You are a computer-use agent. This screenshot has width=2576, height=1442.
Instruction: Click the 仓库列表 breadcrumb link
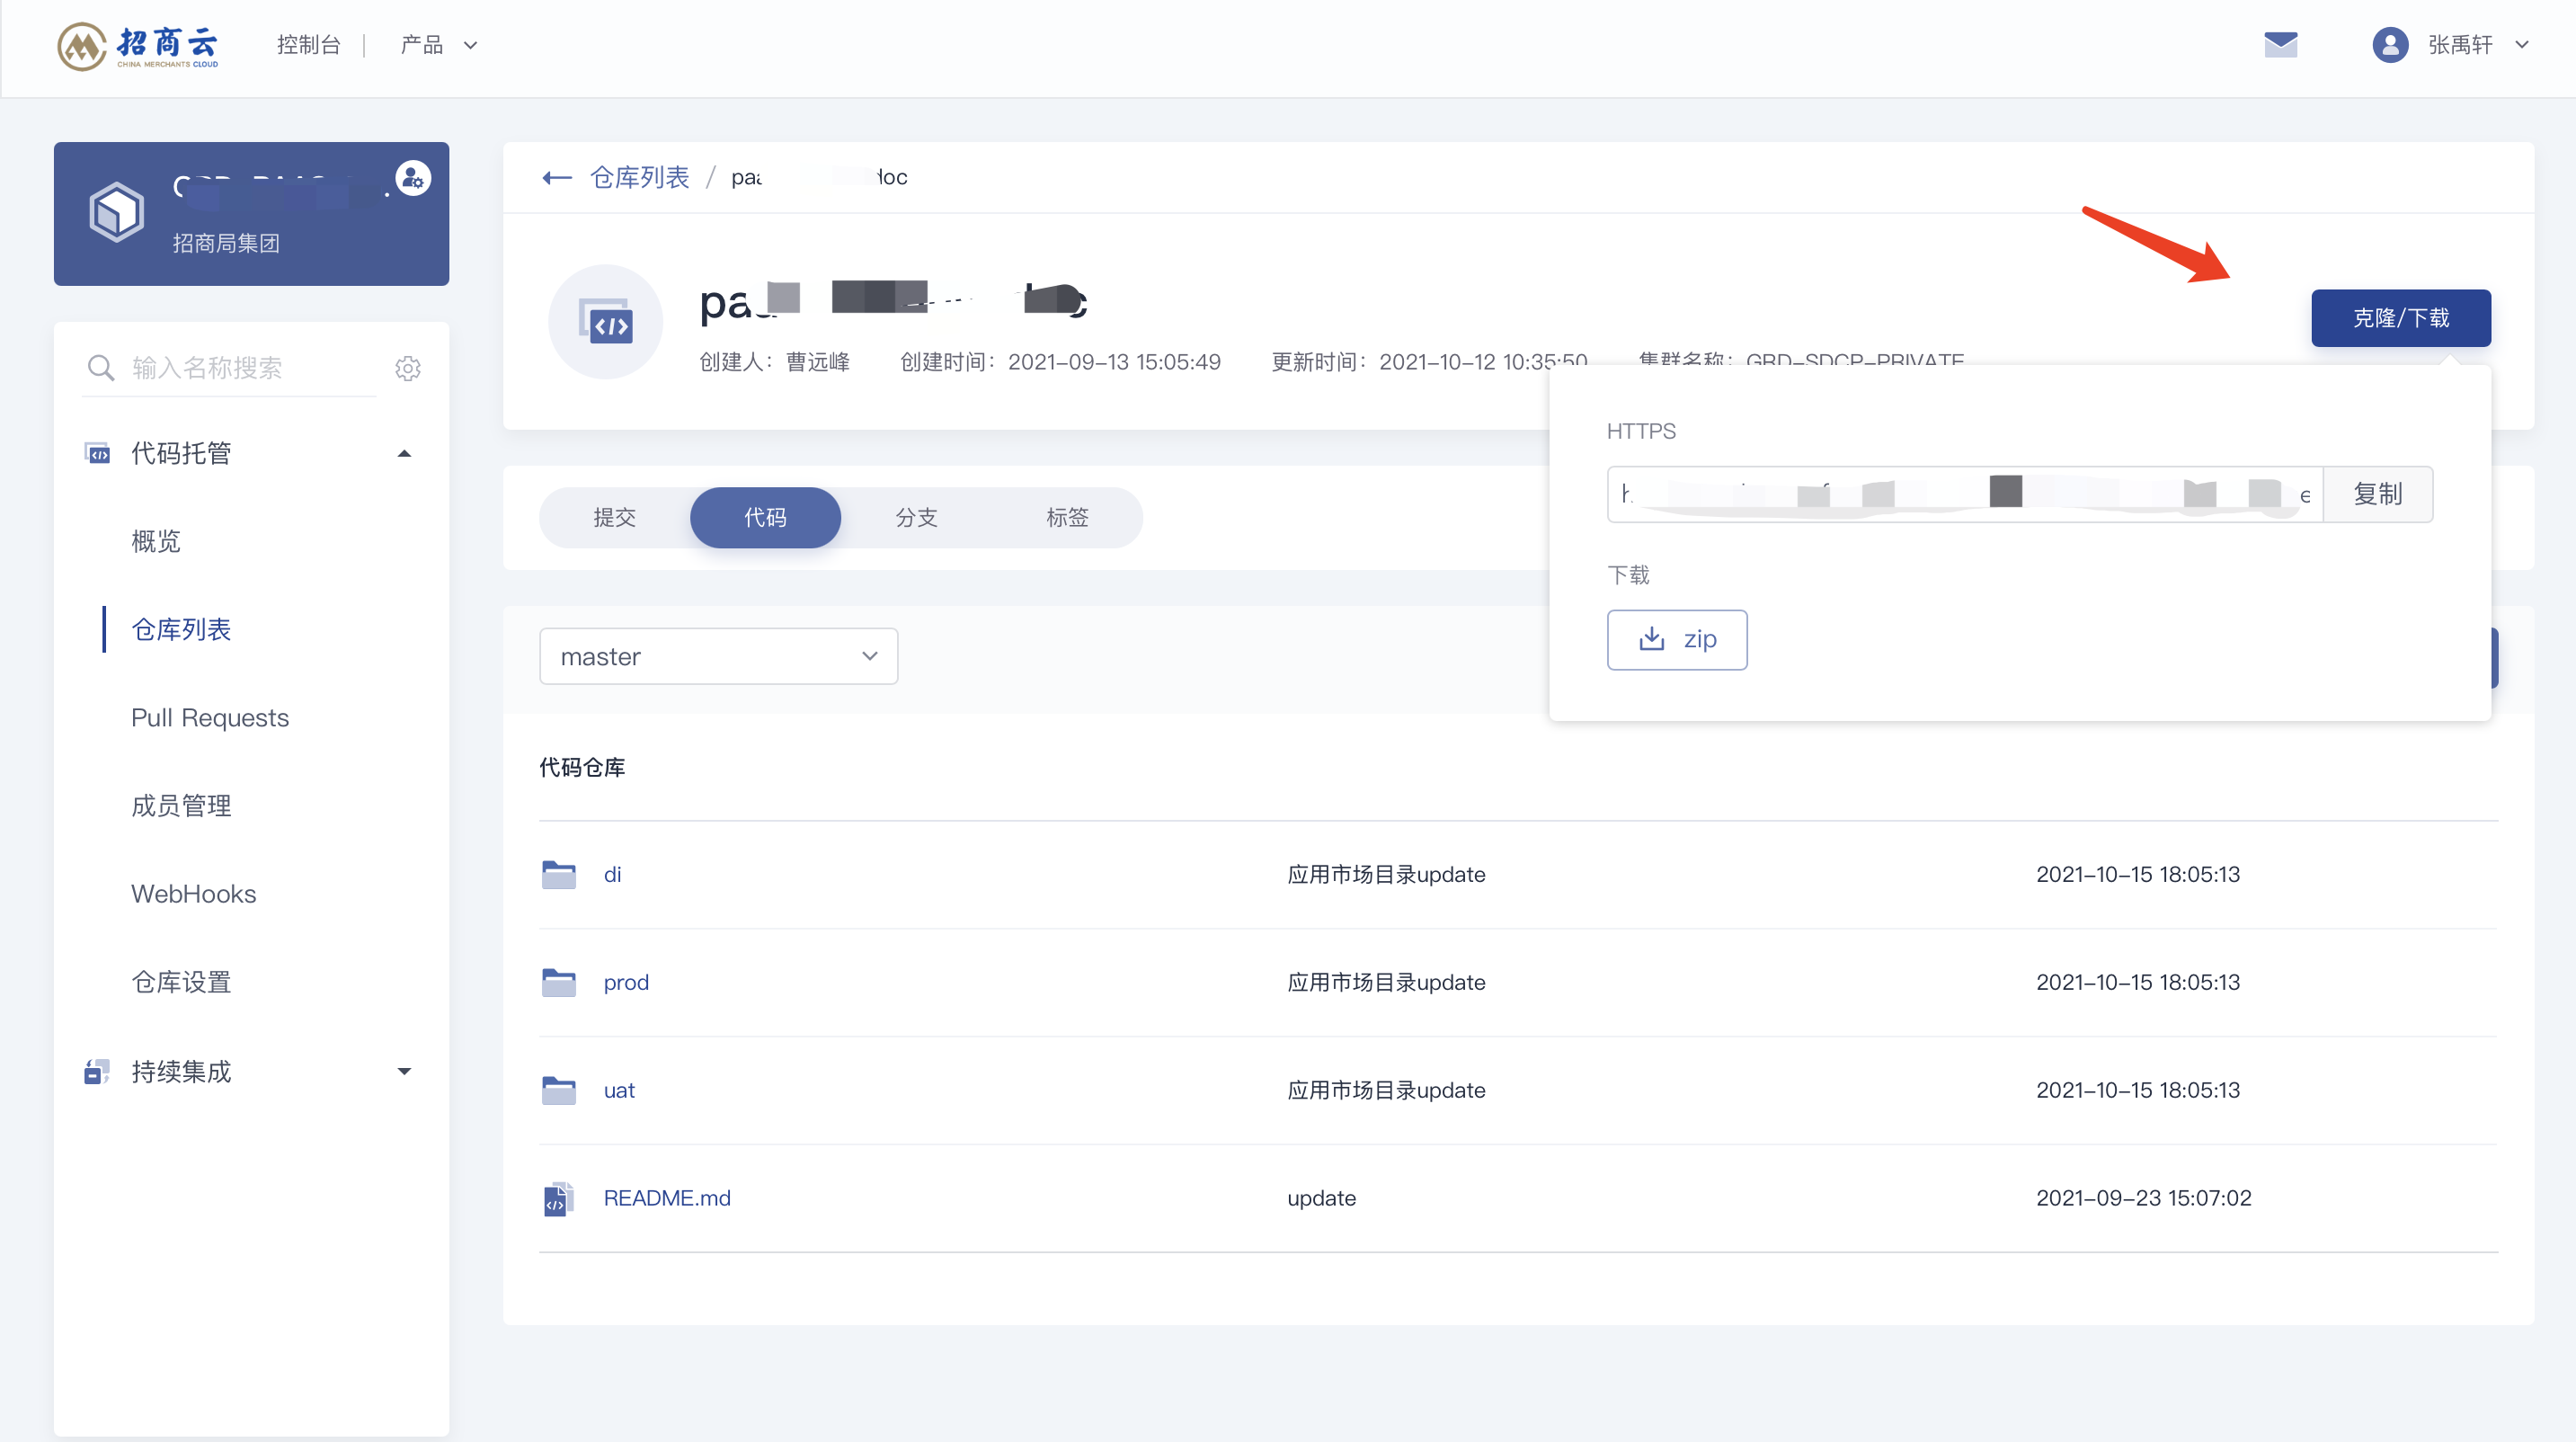(640, 178)
